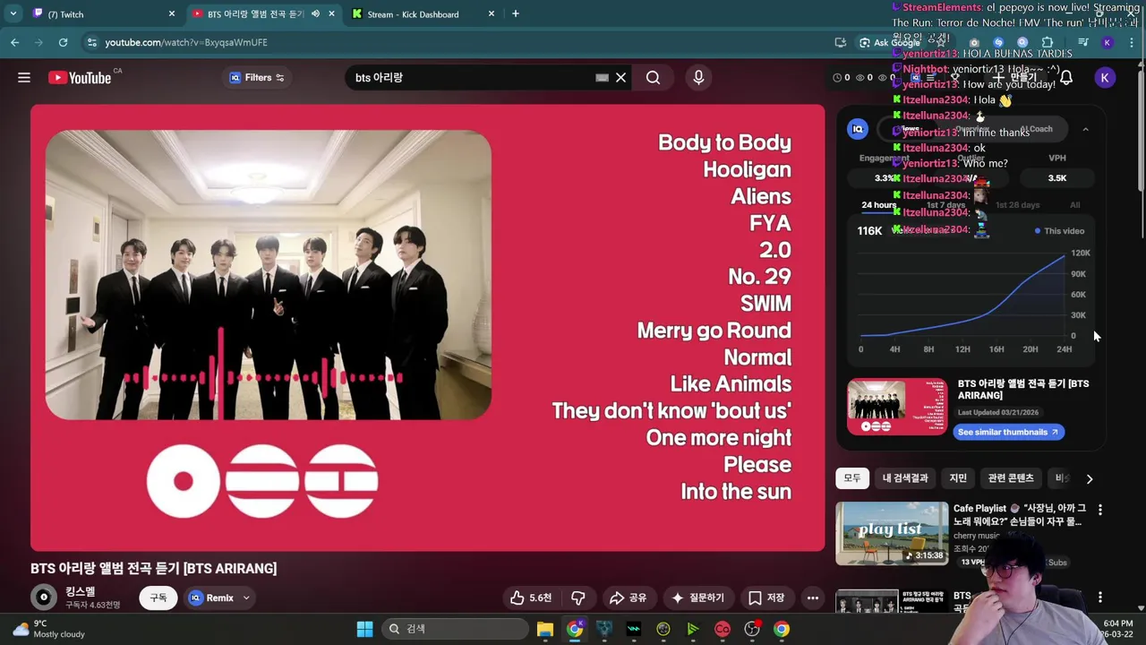Open the Remix dropdown arrow

246,598
